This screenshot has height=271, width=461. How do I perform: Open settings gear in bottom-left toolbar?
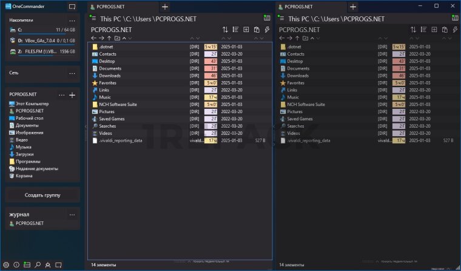click(6, 264)
